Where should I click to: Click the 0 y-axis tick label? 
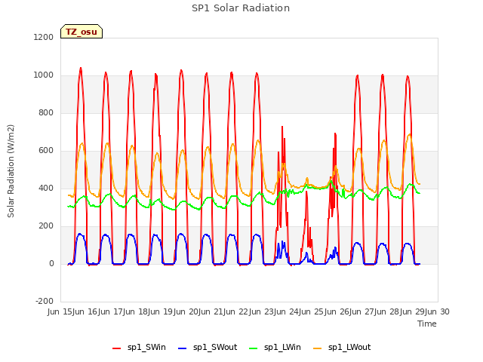click(51, 263)
